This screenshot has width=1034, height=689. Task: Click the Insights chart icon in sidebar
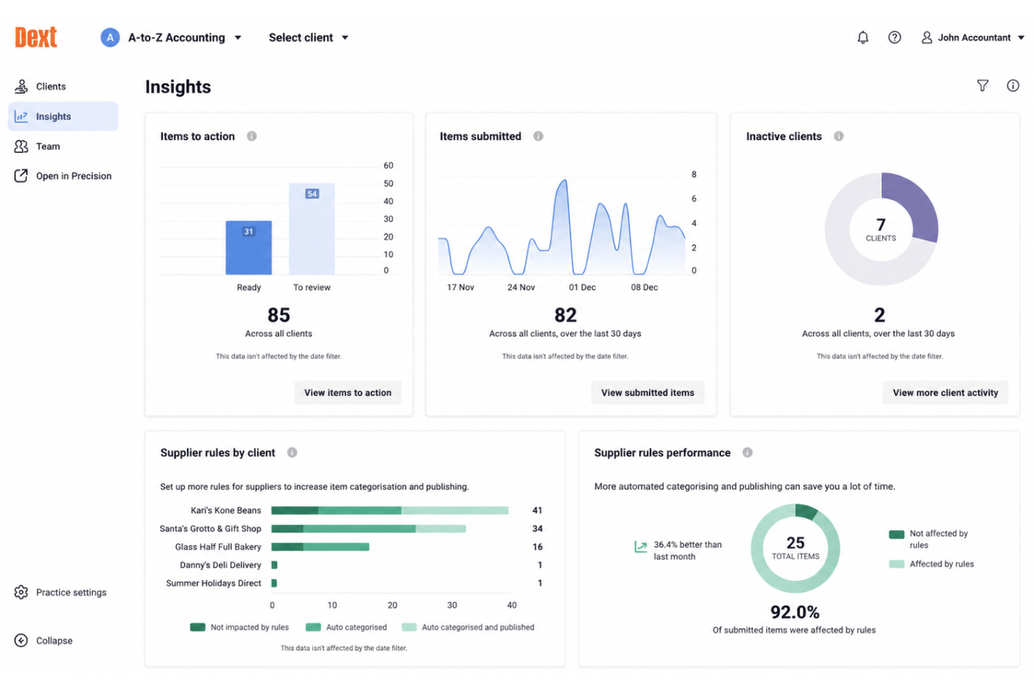[22, 117]
